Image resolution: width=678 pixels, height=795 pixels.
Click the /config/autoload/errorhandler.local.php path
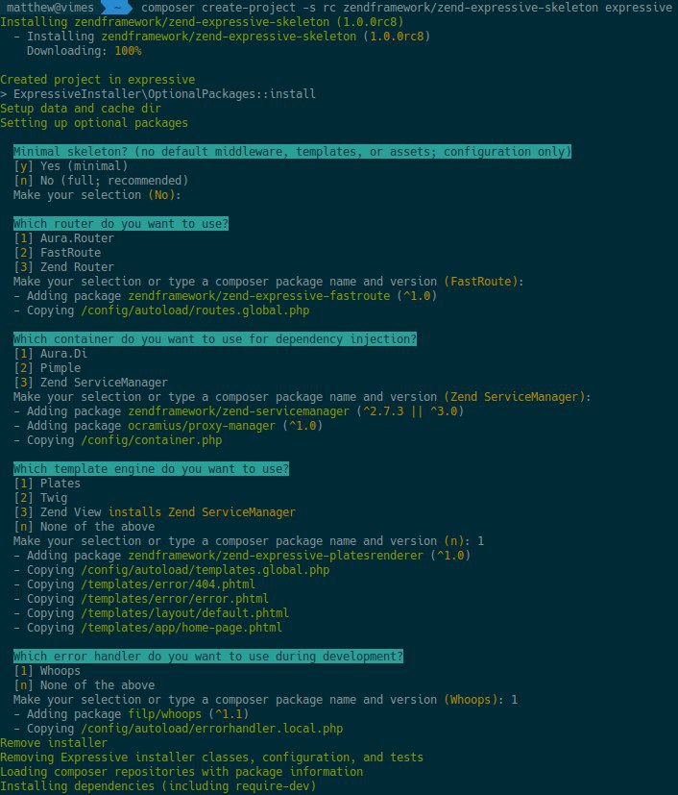click(211, 729)
